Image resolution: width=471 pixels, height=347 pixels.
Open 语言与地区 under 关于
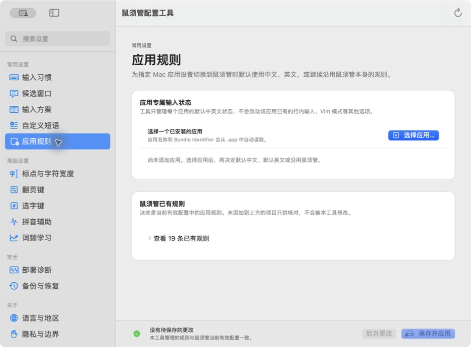pyautogui.click(x=58, y=318)
